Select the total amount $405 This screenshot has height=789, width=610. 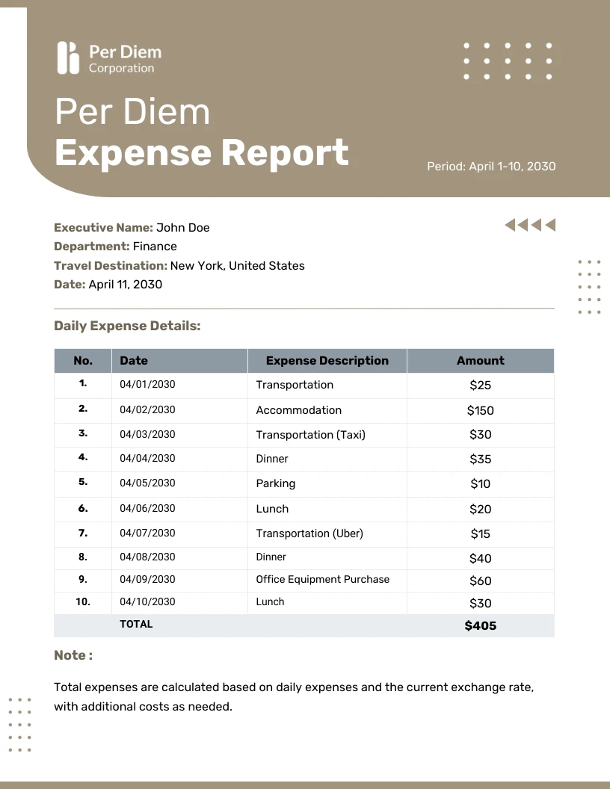480,626
